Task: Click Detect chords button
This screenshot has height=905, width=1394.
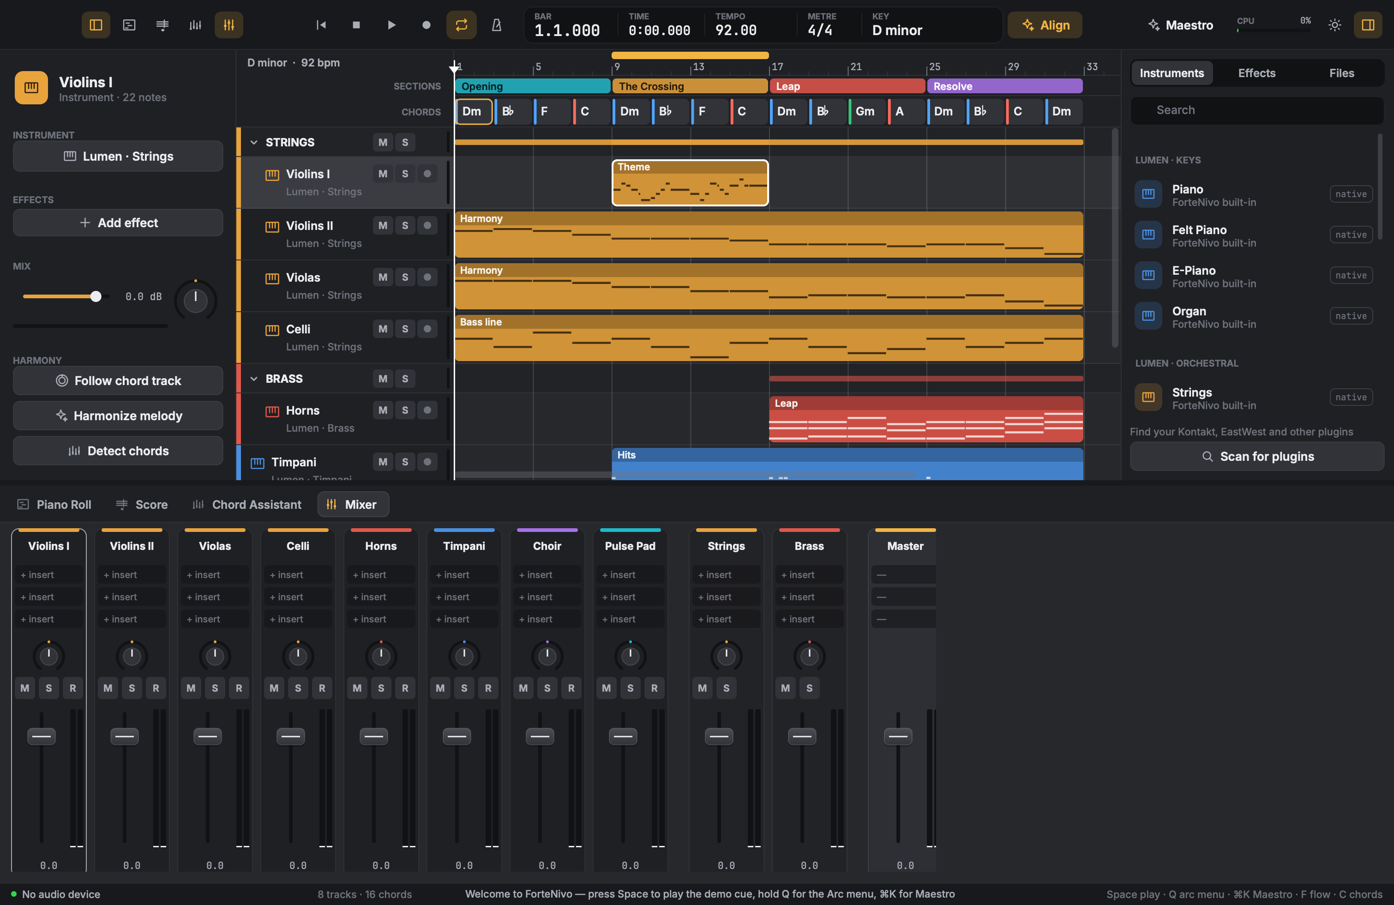Action: [x=118, y=451]
